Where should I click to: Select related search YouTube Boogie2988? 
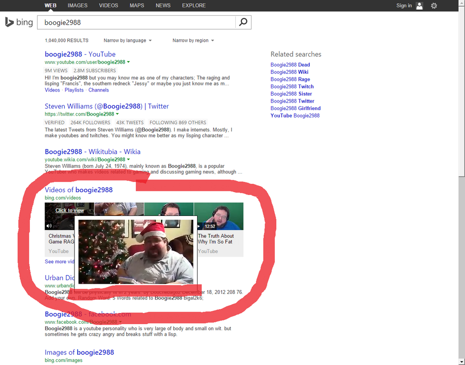pos(295,116)
